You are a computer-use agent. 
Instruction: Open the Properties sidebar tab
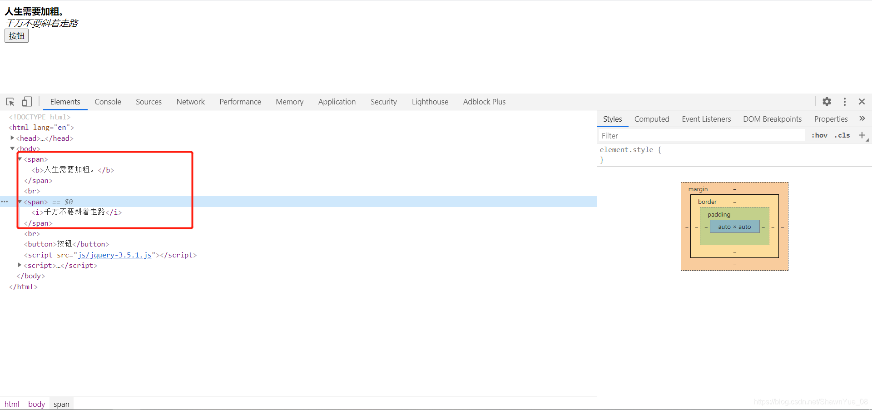click(831, 119)
